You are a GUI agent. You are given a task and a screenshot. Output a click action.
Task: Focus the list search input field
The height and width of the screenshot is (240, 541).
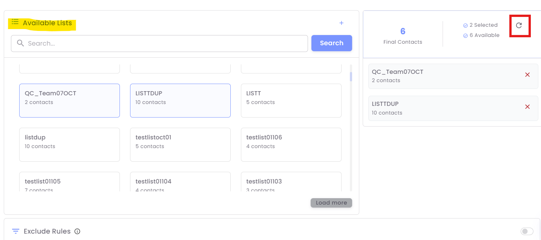point(166,43)
